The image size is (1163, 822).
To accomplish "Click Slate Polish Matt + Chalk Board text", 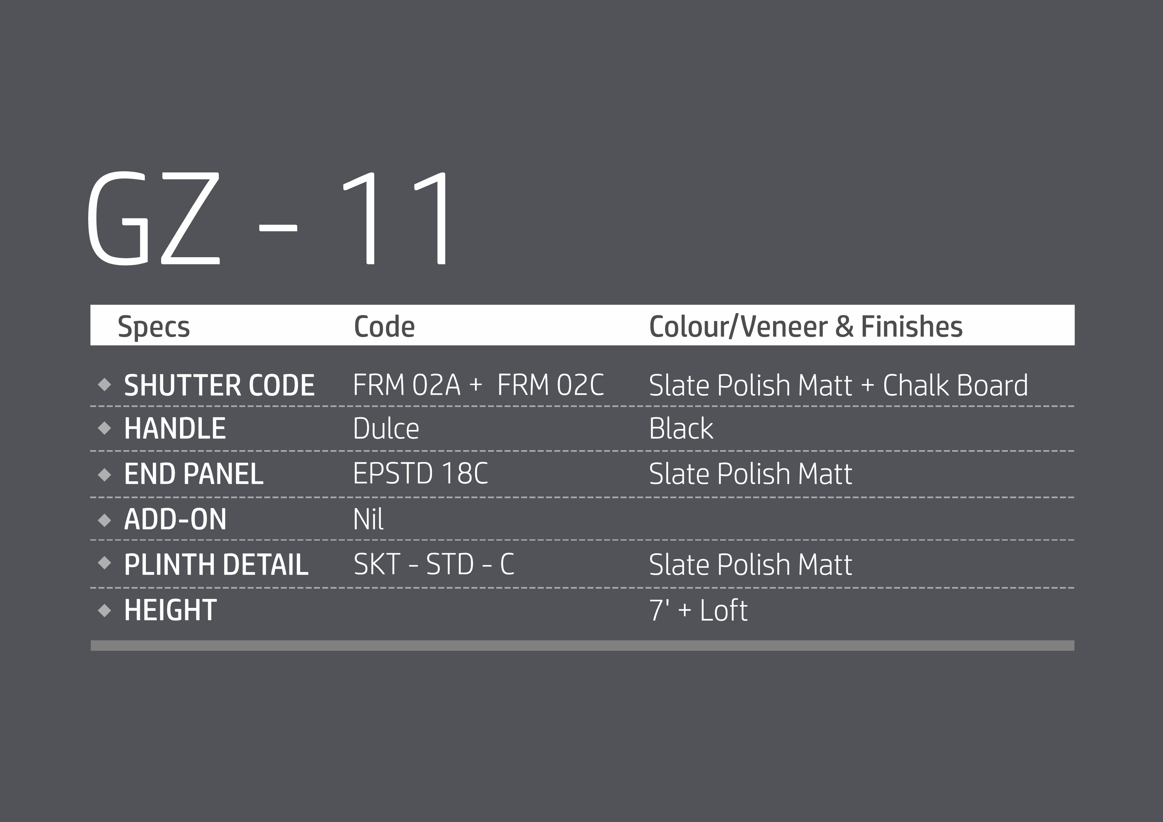I will click(x=838, y=385).
